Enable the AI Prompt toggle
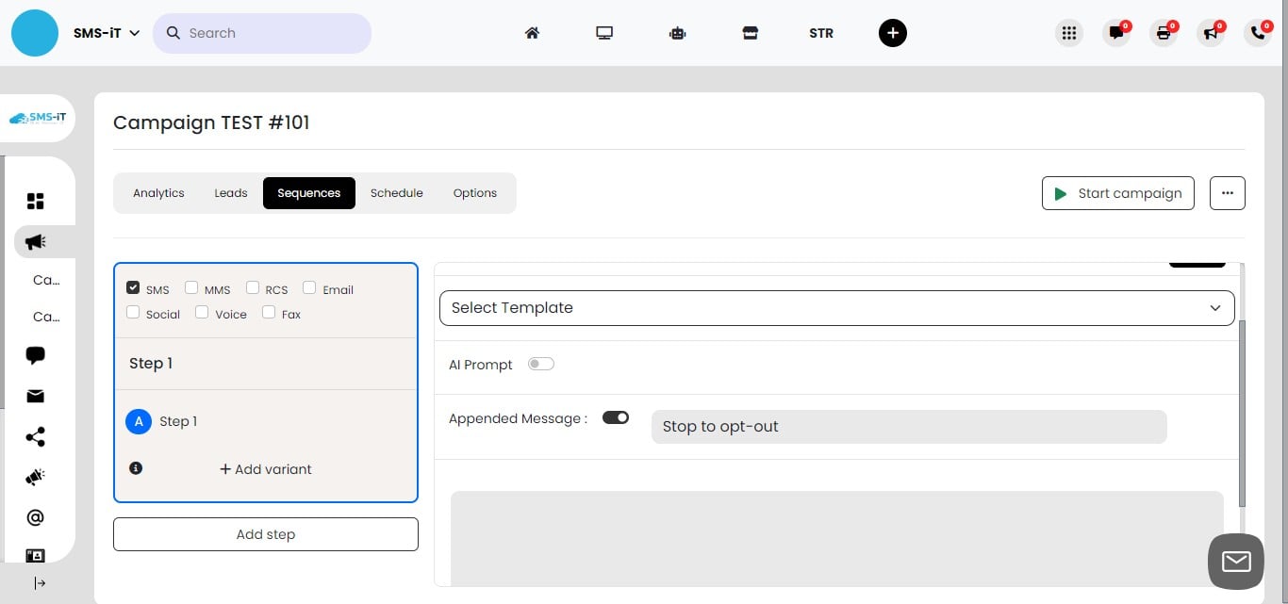The height and width of the screenshot is (604, 1288). click(541, 364)
